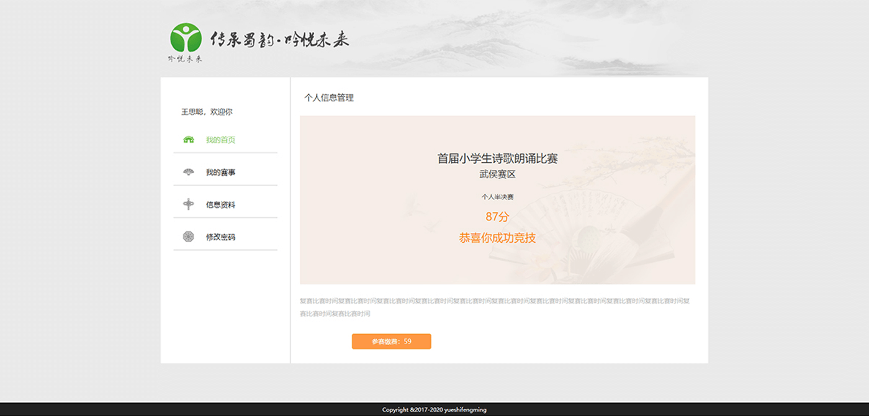Click the 武侯赛区 division label
The image size is (869, 416).
497,174
